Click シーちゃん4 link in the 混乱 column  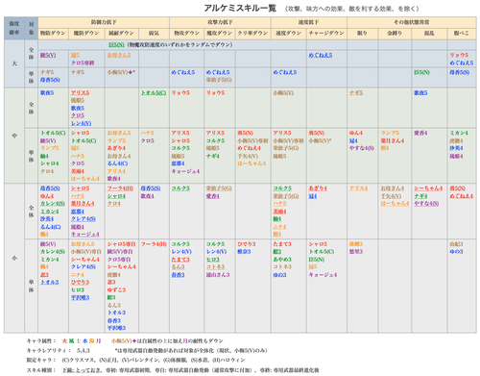(x=428, y=188)
